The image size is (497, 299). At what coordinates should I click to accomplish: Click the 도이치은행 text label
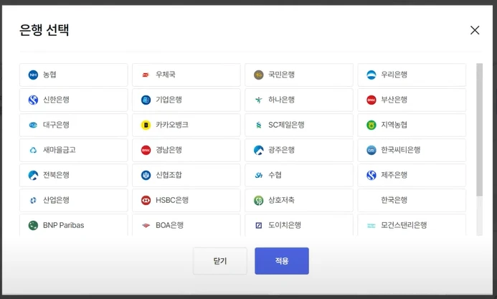click(x=285, y=225)
